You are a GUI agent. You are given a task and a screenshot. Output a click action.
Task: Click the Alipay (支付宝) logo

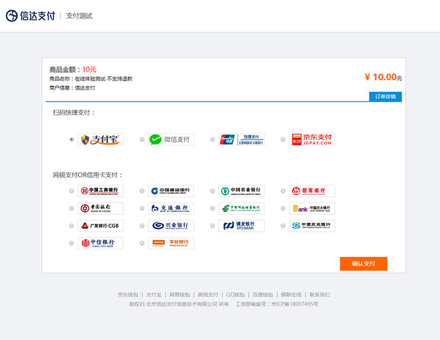[101, 140]
